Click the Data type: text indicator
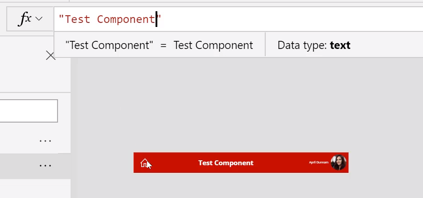 click(x=314, y=45)
